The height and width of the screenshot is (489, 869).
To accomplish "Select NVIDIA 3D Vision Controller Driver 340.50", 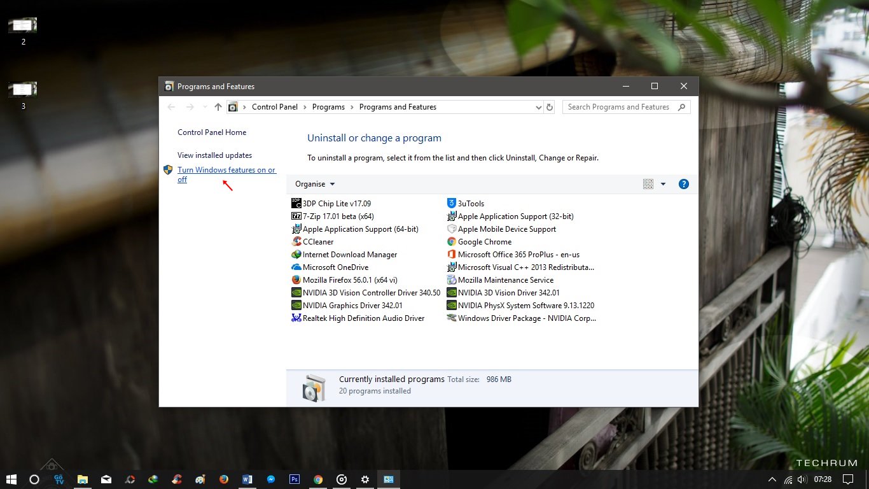I will pyautogui.click(x=366, y=293).
